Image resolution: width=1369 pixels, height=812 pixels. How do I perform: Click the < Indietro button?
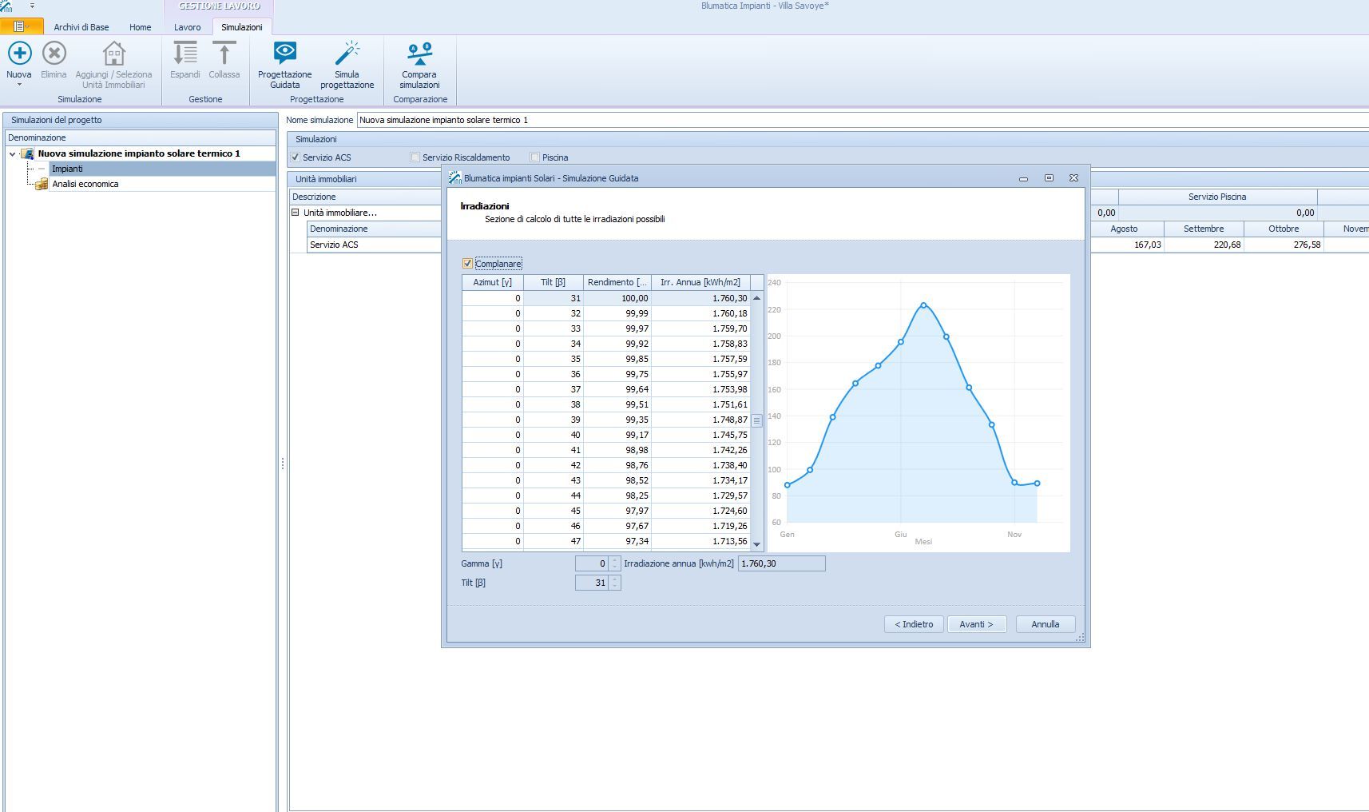point(914,624)
